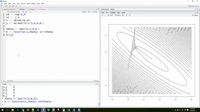Open the Code menu

(10, 3)
